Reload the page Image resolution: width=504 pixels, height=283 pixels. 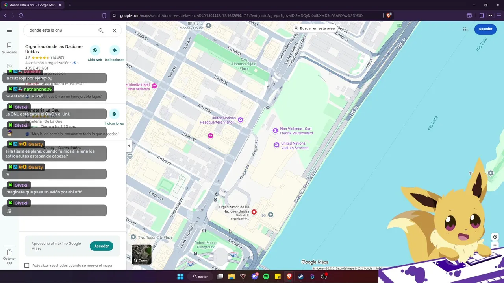(x=21, y=15)
